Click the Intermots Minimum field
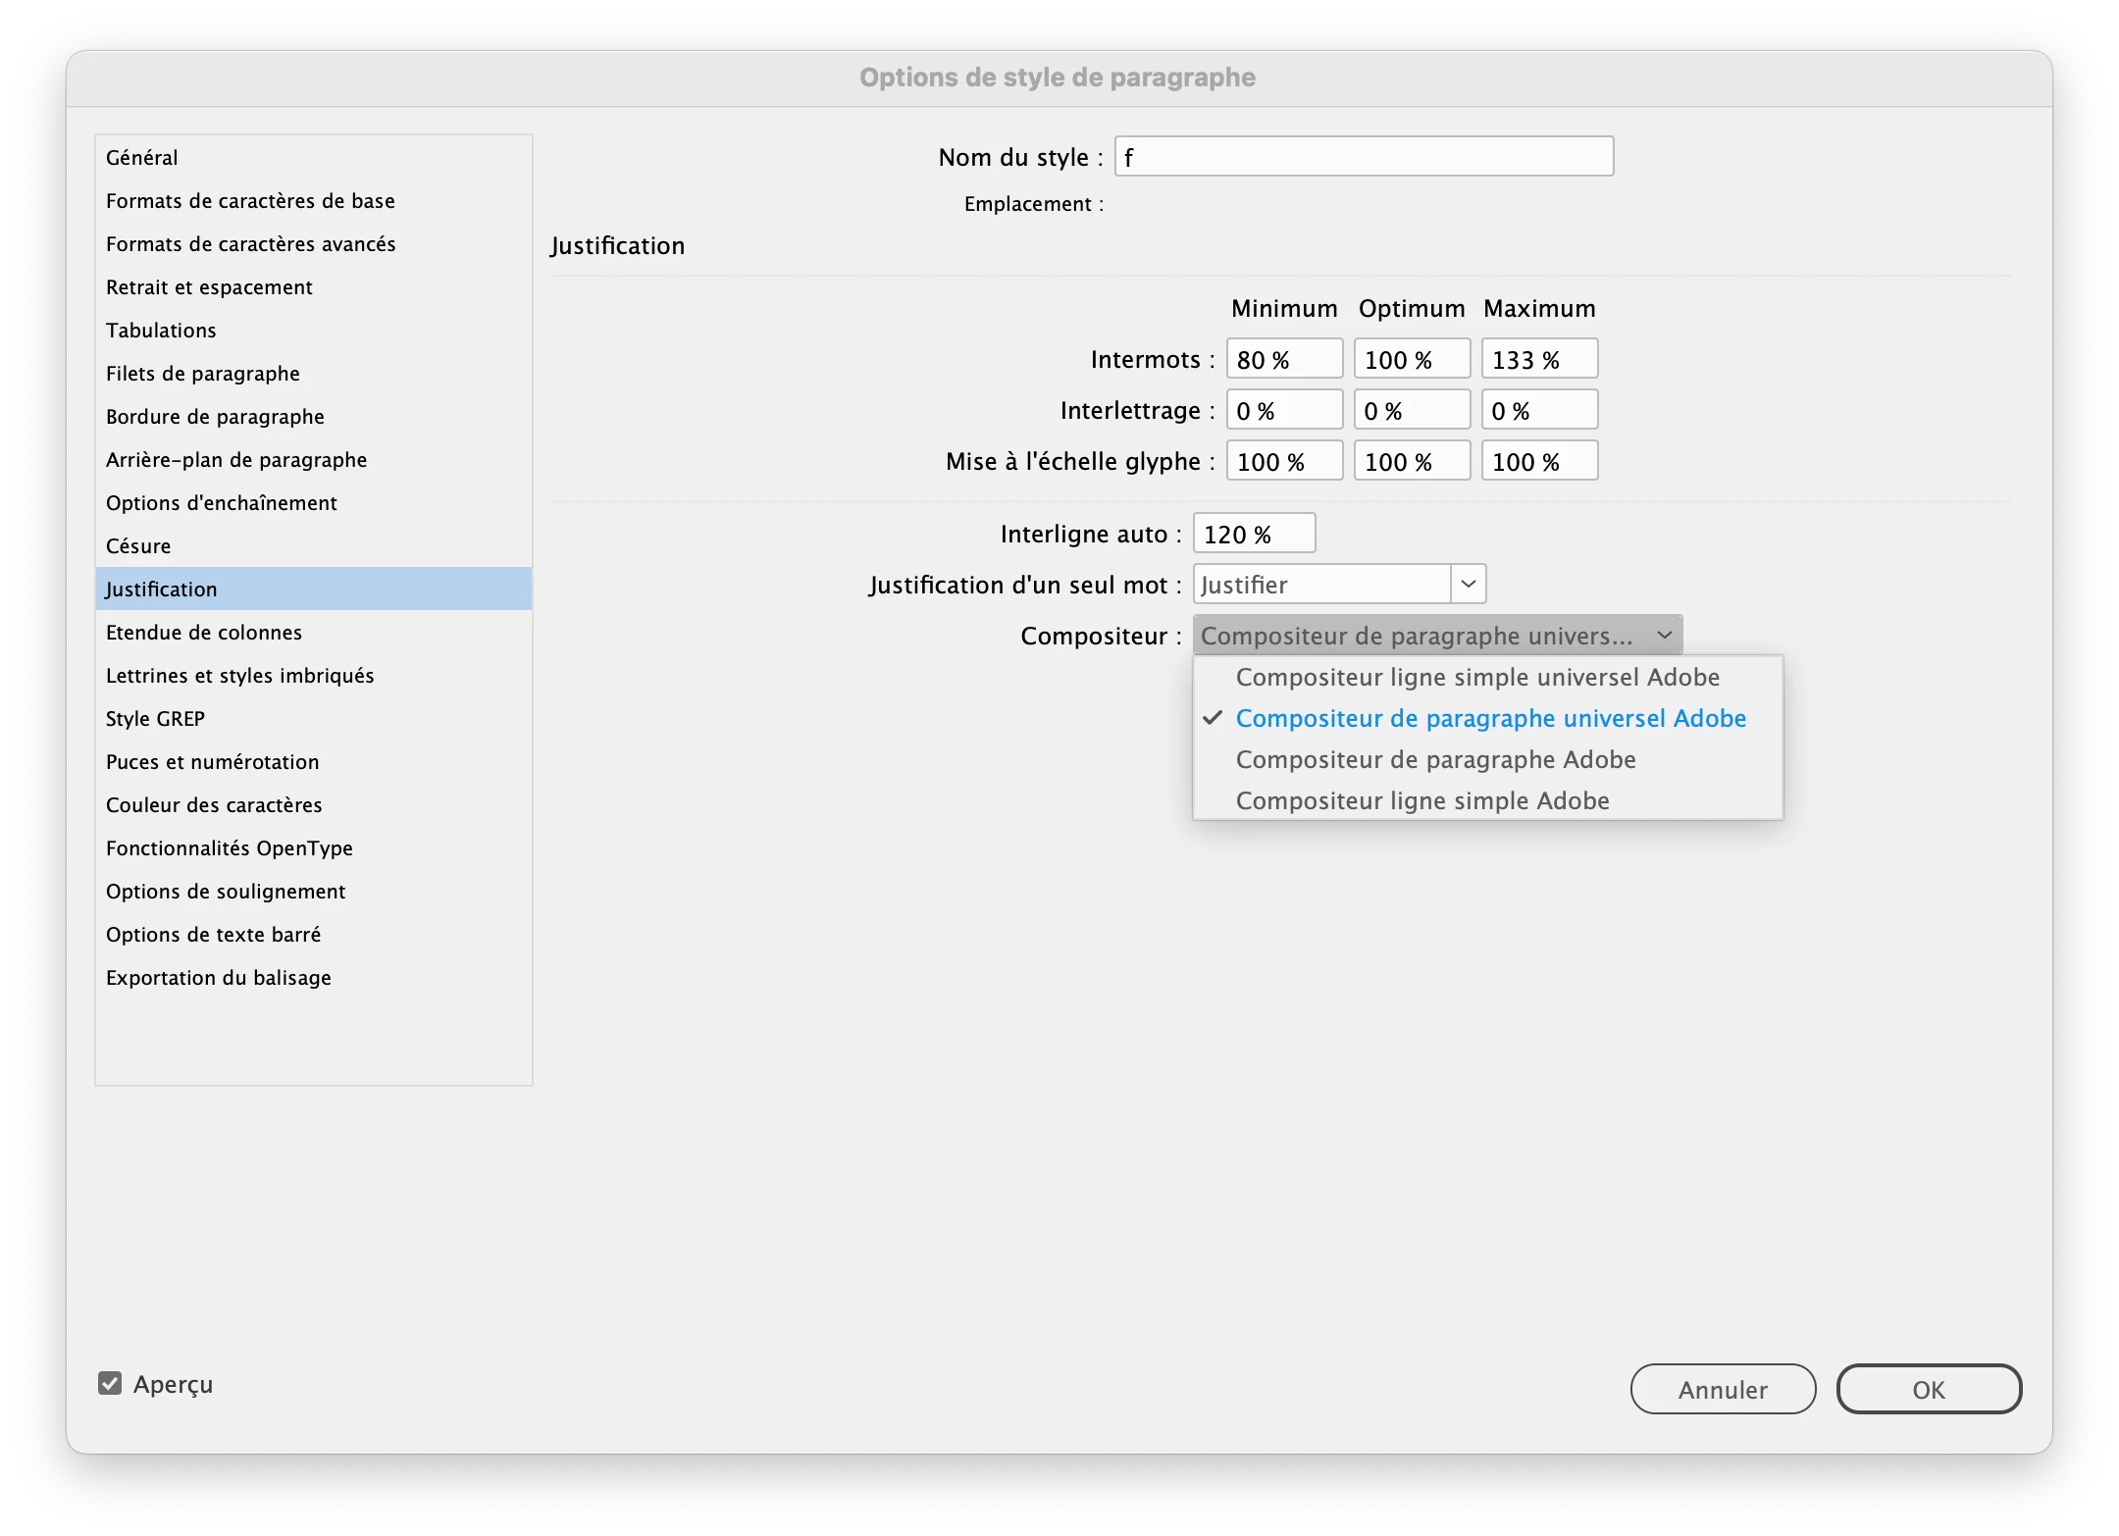2119x1536 pixels. coord(1283,360)
